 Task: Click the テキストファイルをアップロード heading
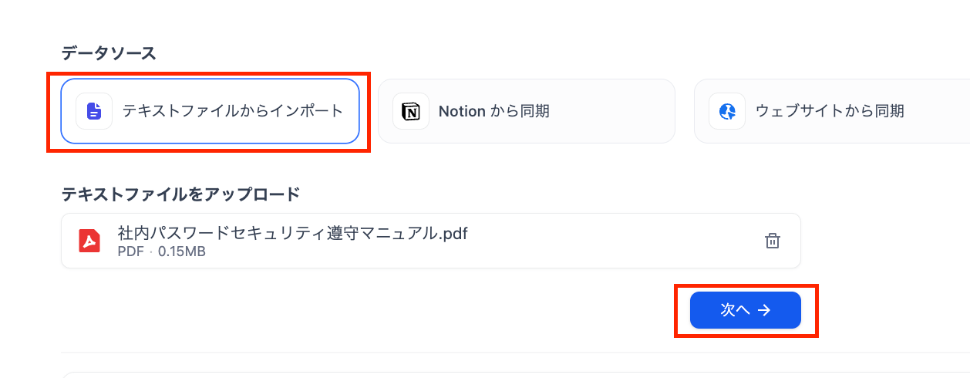pos(180,194)
